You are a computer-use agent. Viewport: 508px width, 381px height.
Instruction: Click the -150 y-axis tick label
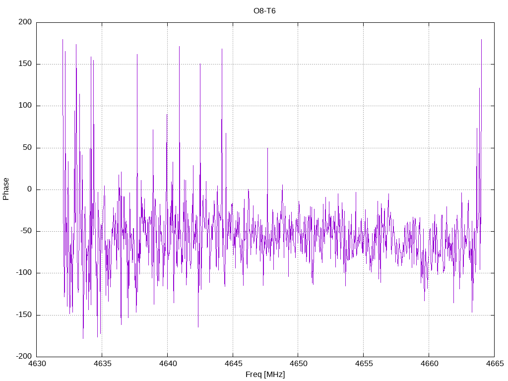(24, 315)
